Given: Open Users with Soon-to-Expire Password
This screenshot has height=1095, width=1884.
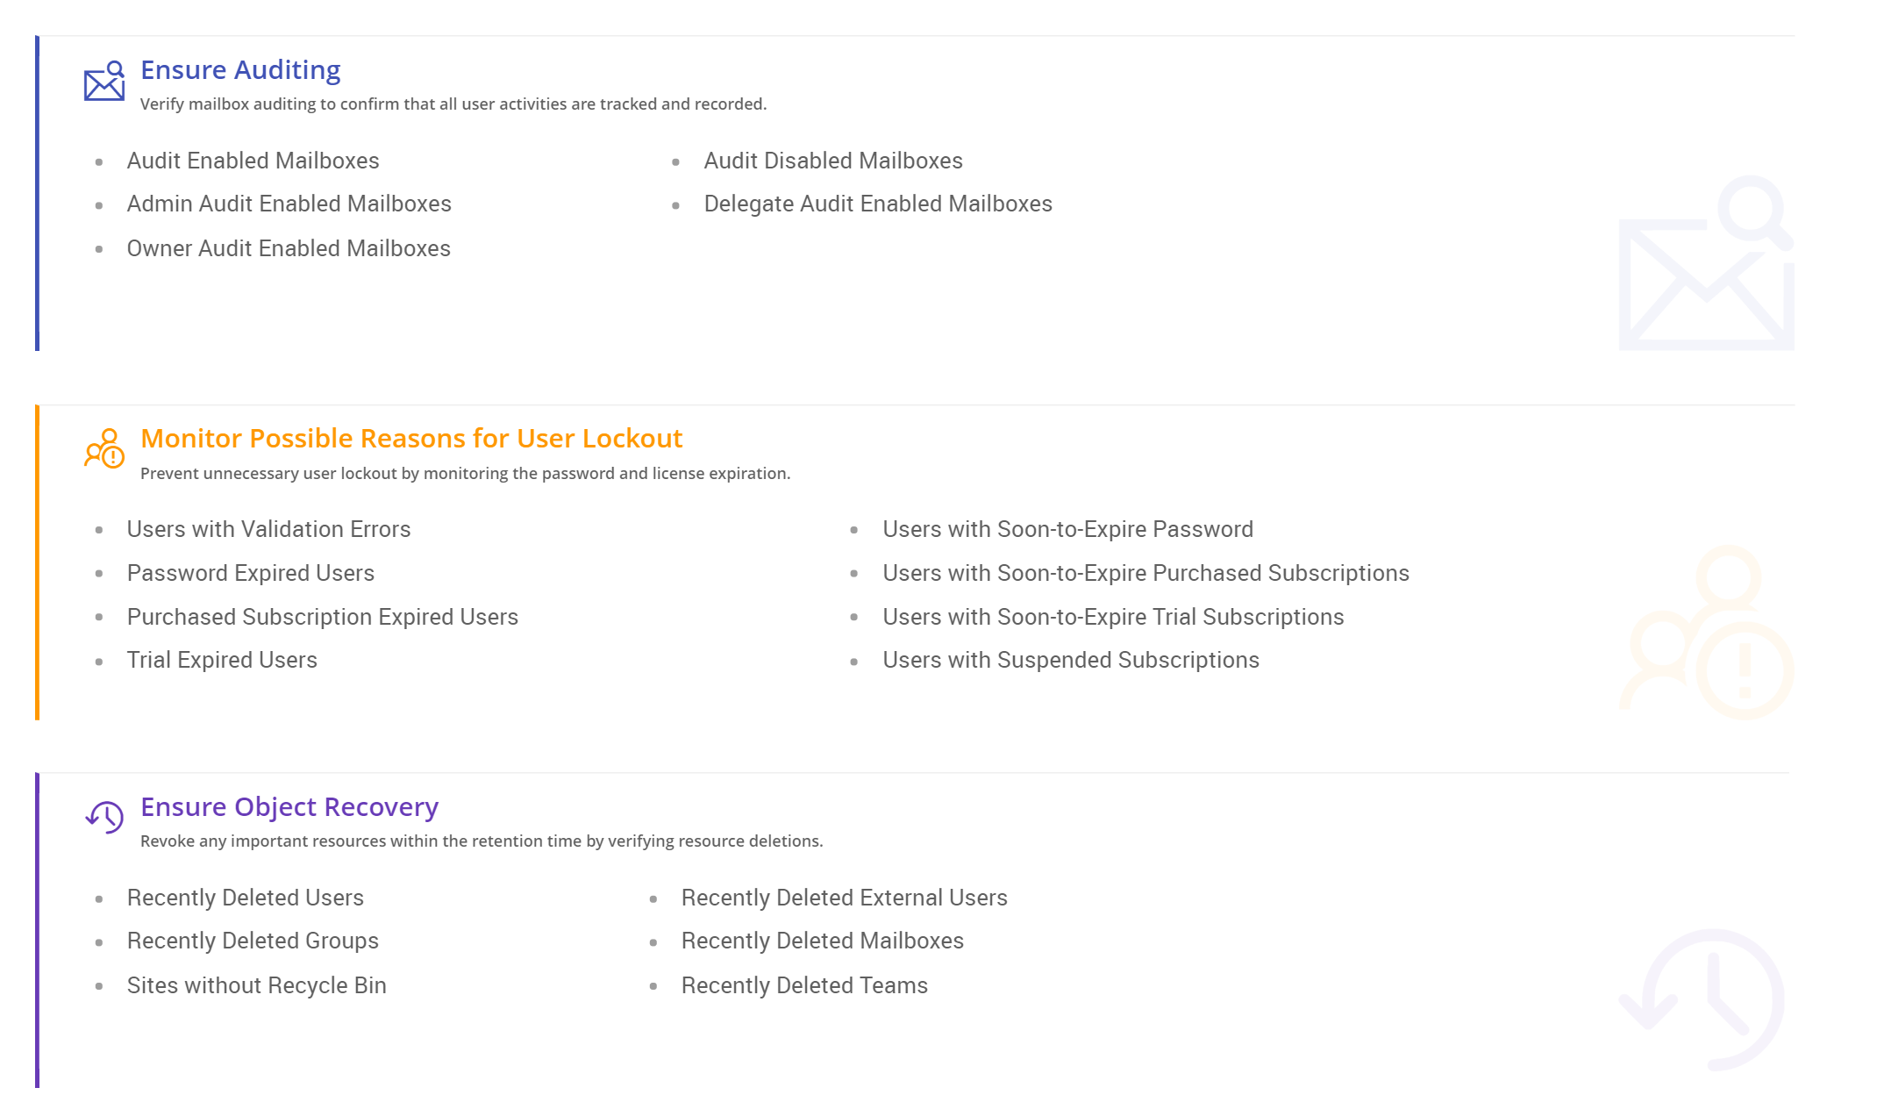Looking at the screenshot, I should pyautogui.click(x=1067, y=530).
